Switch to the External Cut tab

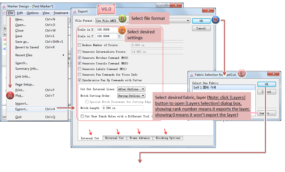point(114,138)
